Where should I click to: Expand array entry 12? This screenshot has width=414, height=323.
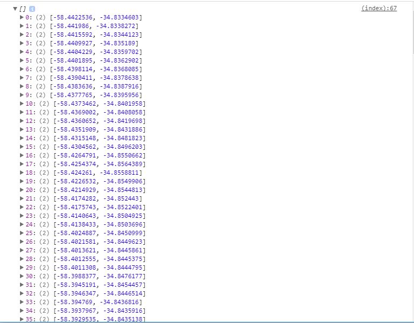pyautogui.click(x=22, y=121)
